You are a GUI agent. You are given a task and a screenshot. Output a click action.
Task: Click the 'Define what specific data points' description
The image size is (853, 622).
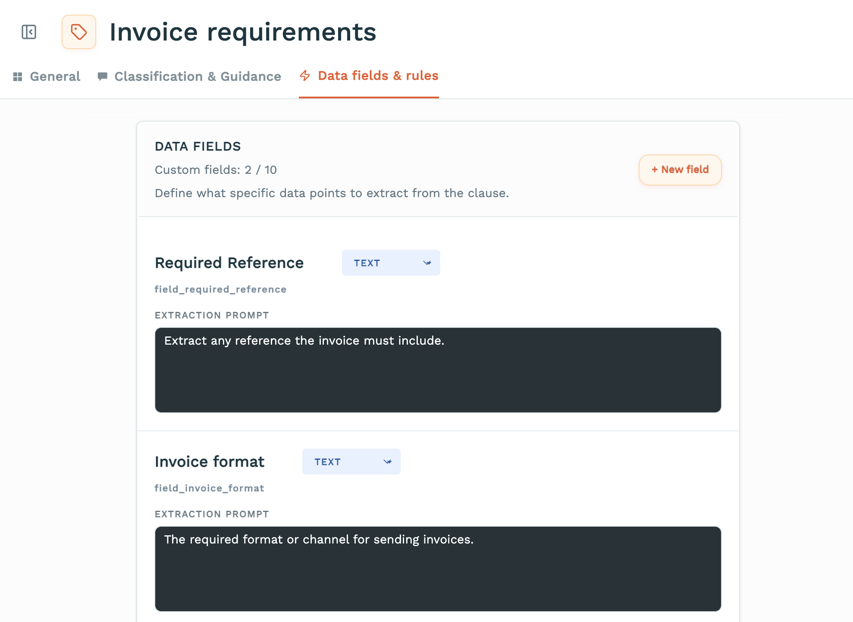coord(332,193)
